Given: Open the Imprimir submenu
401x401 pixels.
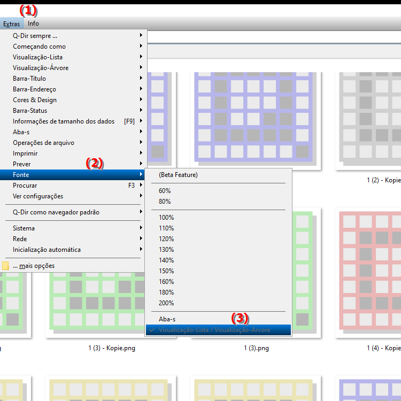Looking at the screenshot, I should 73,153.
